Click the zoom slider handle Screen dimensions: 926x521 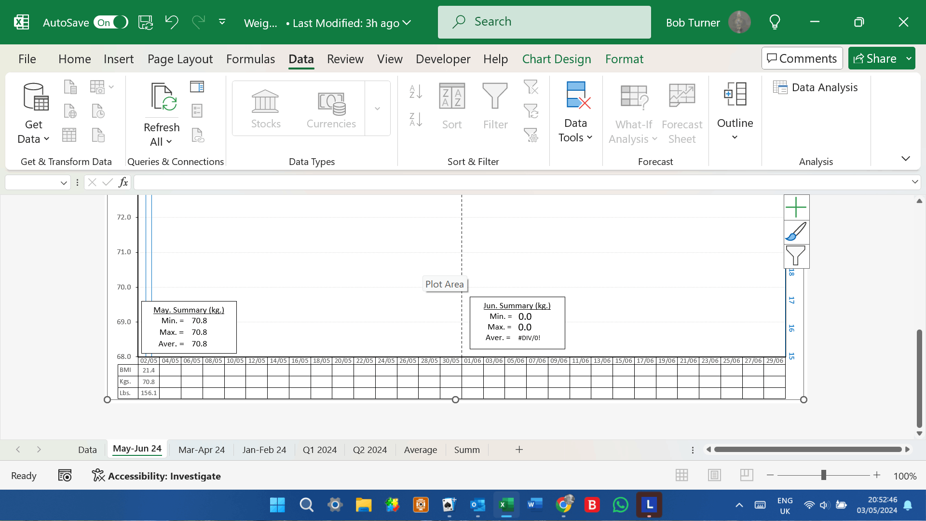pos(823,476)
